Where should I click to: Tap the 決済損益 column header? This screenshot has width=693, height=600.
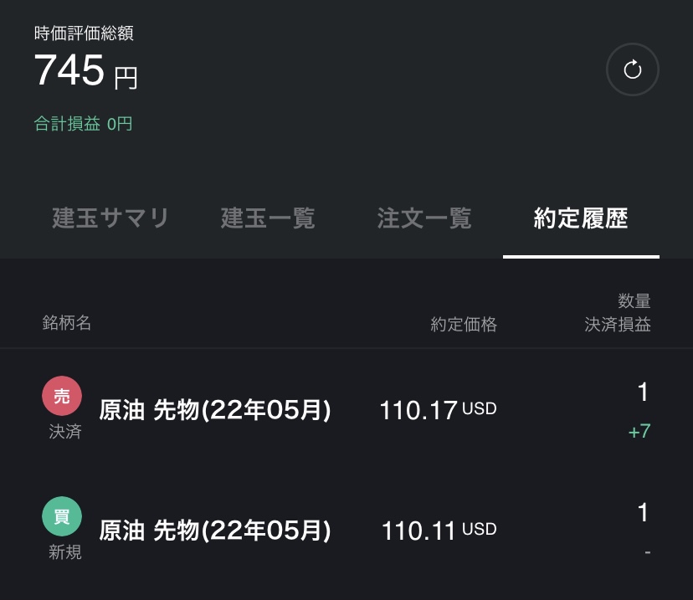(x=618, y=325)
